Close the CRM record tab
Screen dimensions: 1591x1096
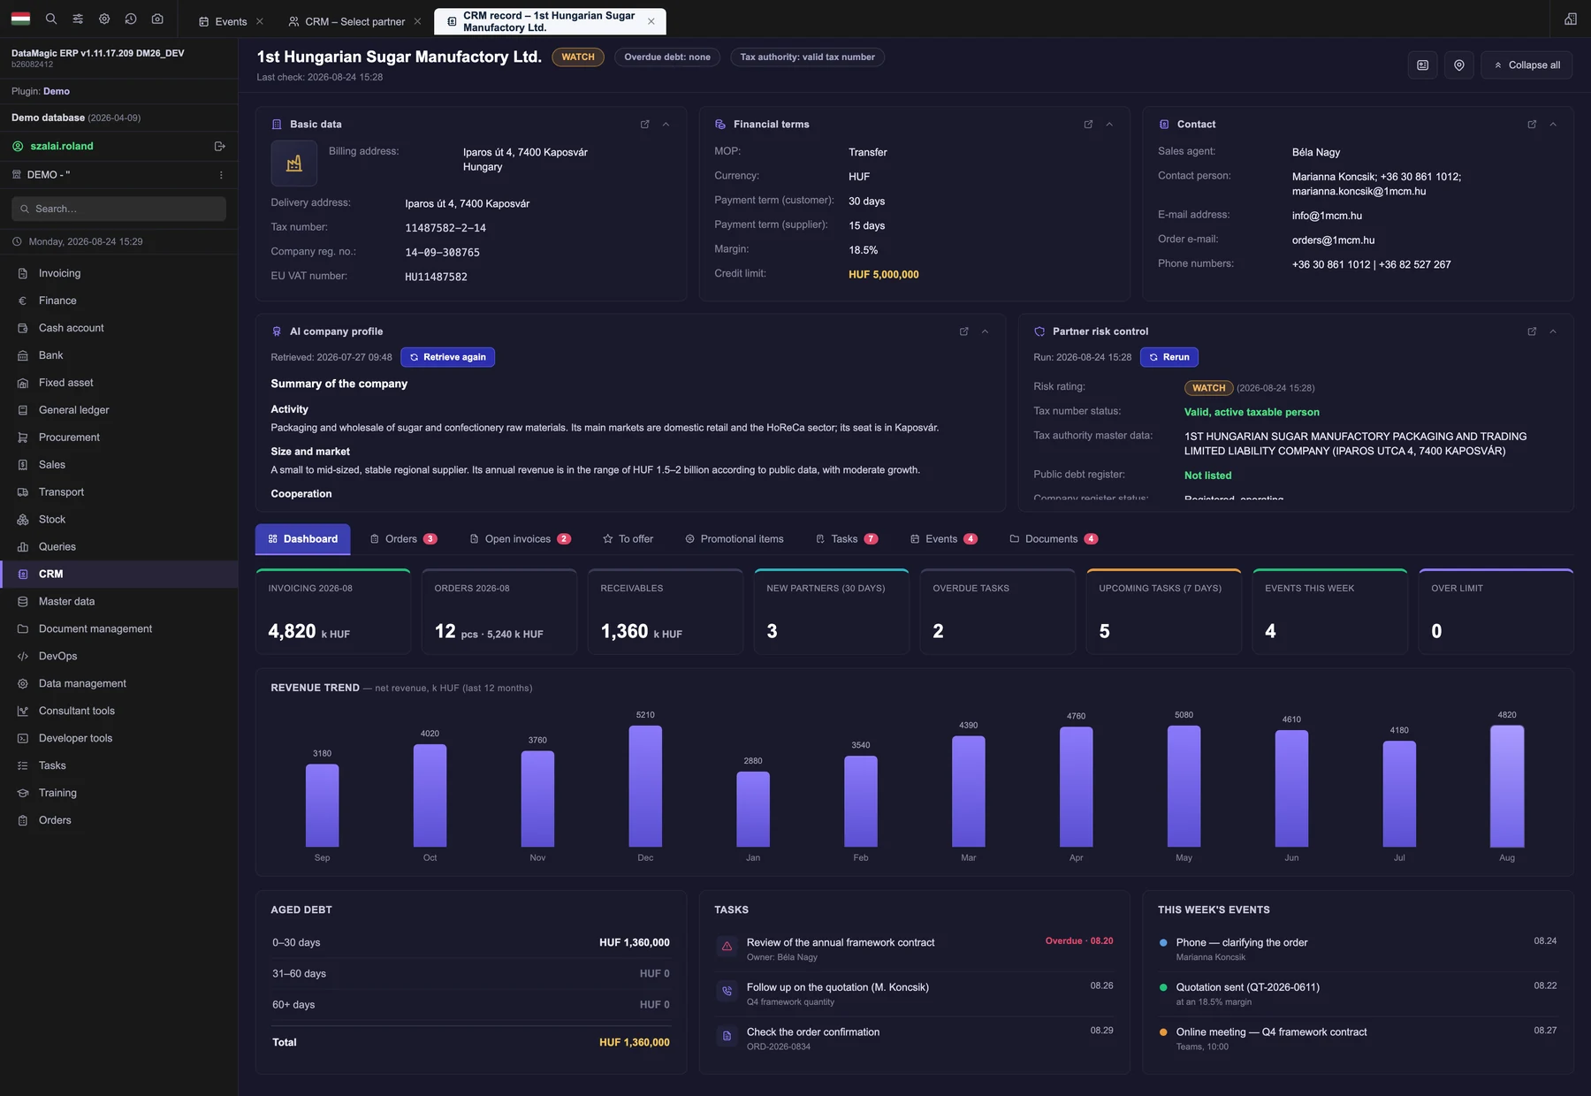point(651,21)
